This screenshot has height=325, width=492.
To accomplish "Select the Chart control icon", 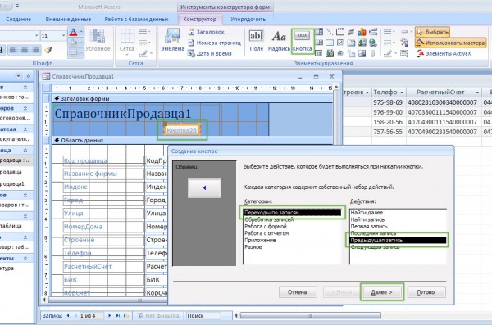I will (362, 32).
